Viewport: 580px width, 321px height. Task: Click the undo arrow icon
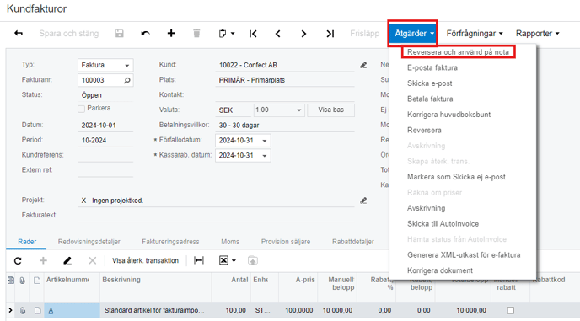(x=145, y=34)
